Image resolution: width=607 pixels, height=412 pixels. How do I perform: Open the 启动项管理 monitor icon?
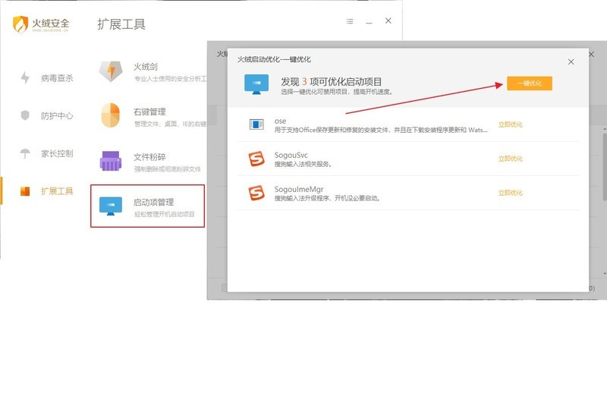pos(111,206)
